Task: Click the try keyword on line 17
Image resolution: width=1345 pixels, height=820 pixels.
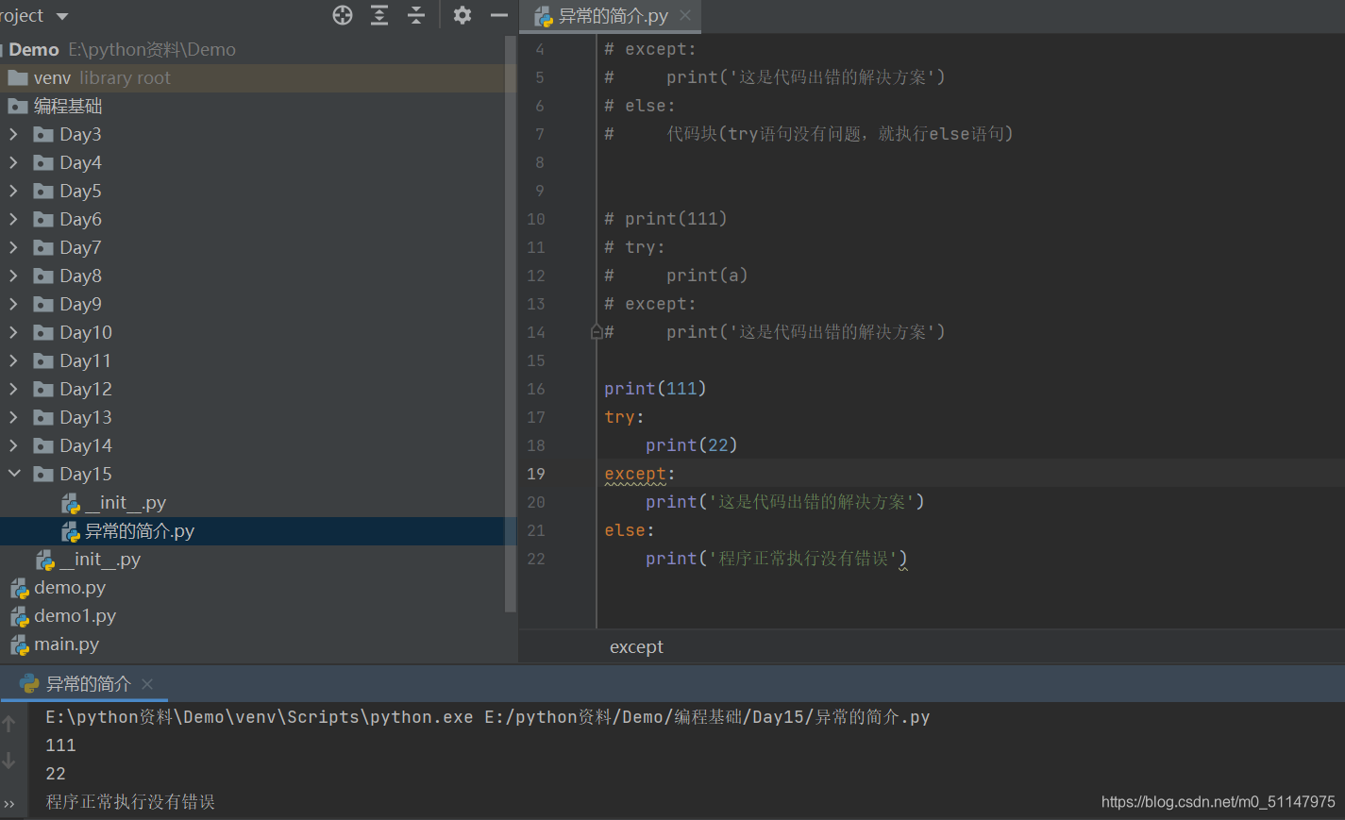Action: click(x=619, y=417)
